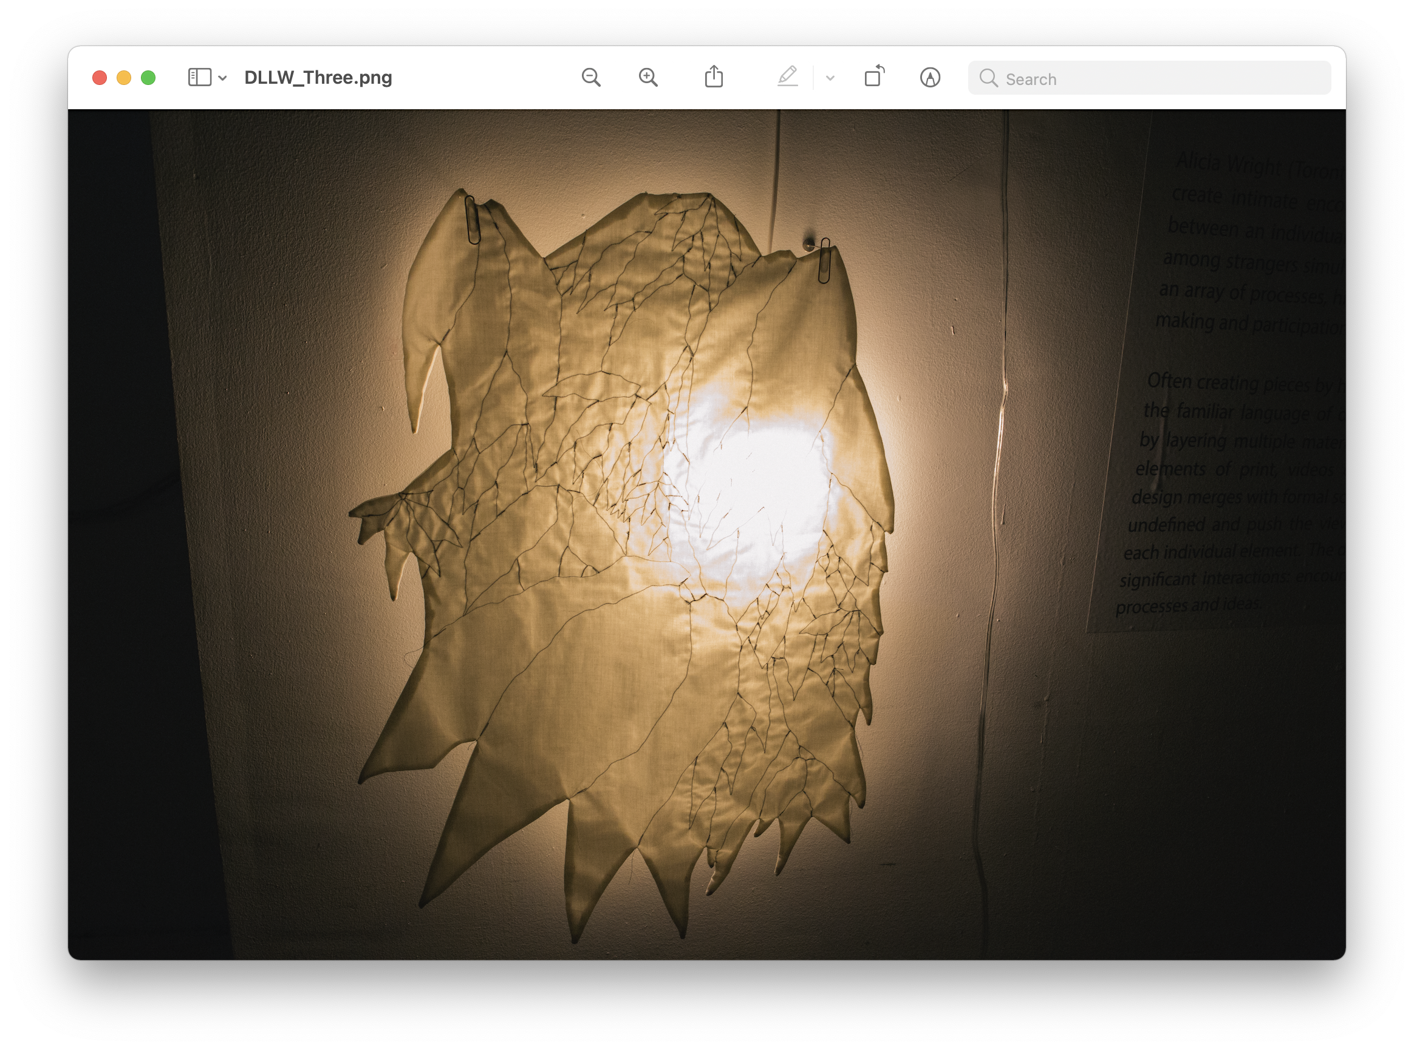Image resolution: width=1414 pixels, height=1050 pixels.
Task: Click the zoom in magnifier icon
Action: pyautogui.click(x=648, y=78)
